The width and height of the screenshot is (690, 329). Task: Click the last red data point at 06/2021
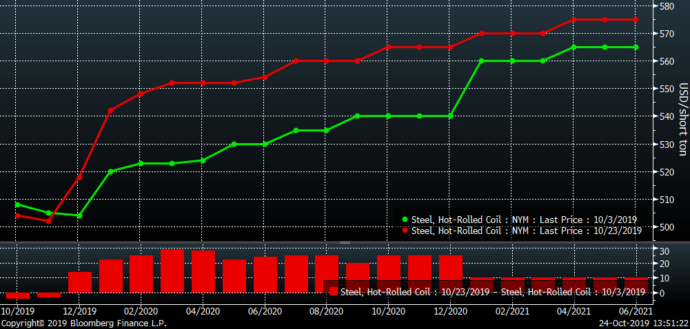click(636, 19)
